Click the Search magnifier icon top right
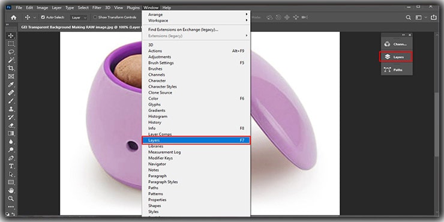This screenshot has width=444, height=222. tap(409, 17)
